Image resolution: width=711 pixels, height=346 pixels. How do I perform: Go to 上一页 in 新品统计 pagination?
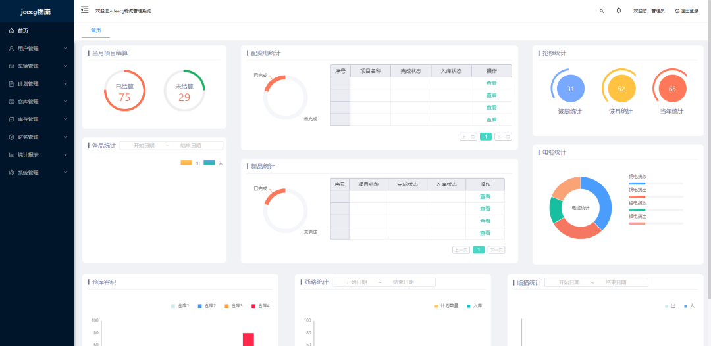pos(461,250)
